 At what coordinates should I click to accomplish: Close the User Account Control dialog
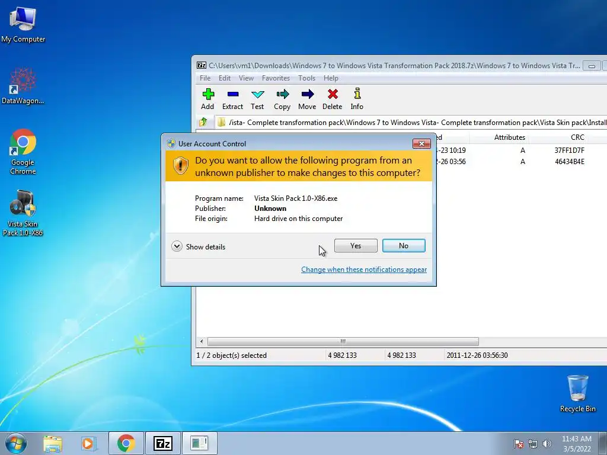(x=421, y=143)
